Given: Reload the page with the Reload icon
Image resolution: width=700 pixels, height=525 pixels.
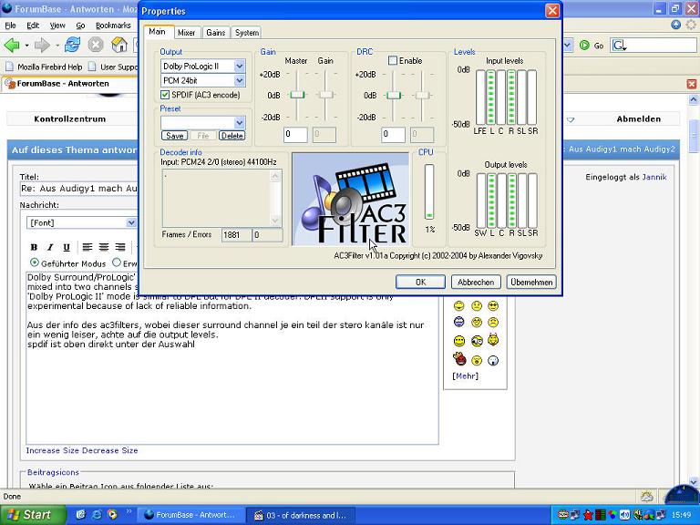Looking at the screenshot, I should point(72,45).
